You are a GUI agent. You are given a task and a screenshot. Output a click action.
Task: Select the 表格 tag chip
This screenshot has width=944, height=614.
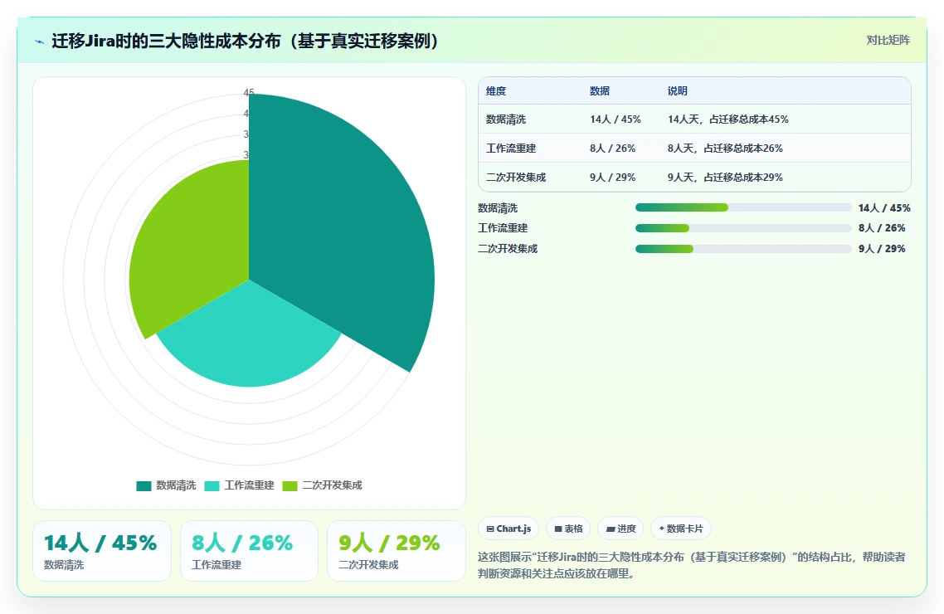pyautogui.click(x=568, y=529)
